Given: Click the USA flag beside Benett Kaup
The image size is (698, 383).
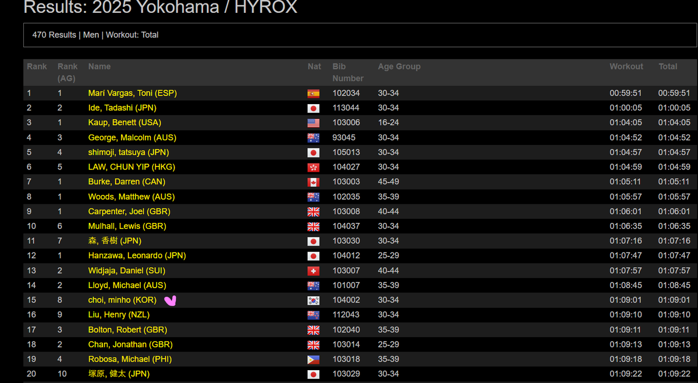Looking at the screenshot, I should tap(314, 123).
